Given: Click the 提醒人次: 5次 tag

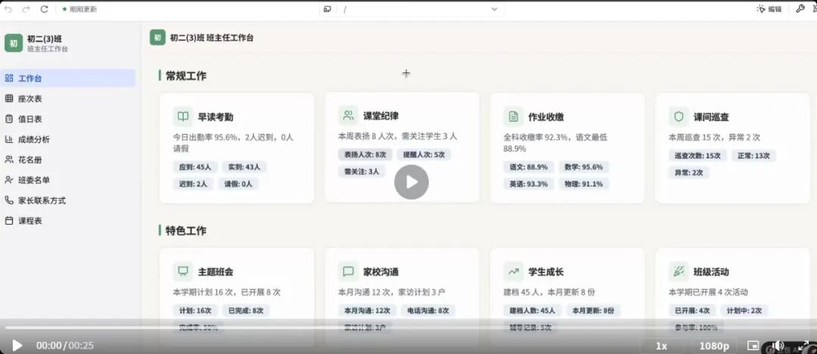Looking at the screenshot, I should tap(424, 155).
